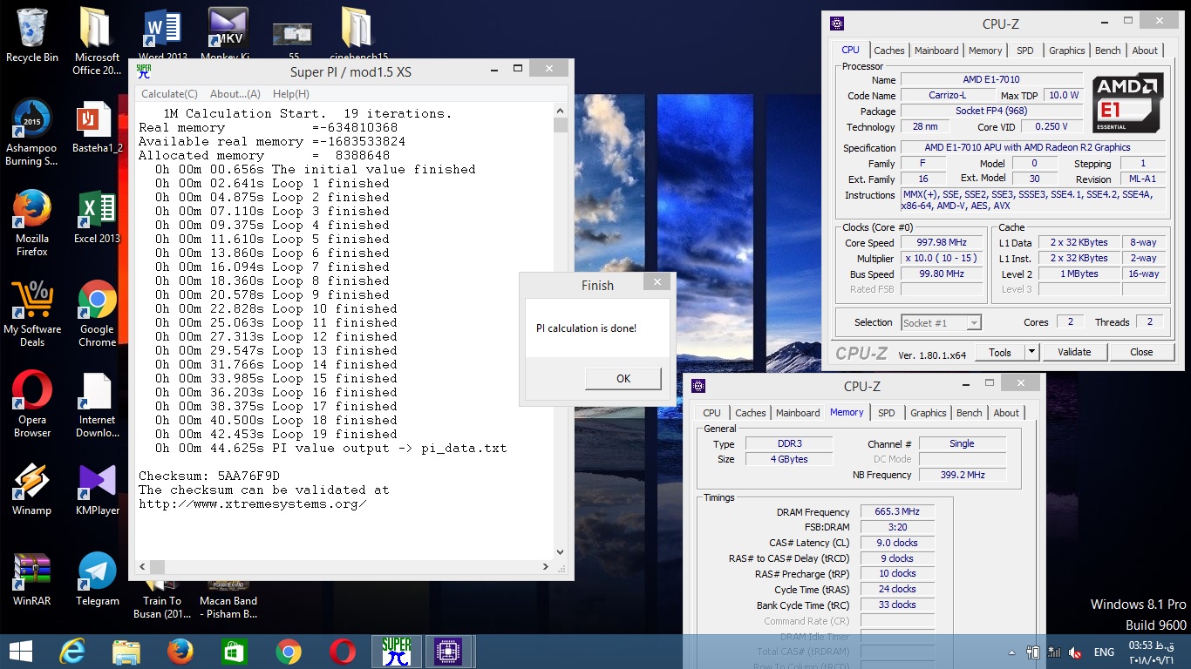Open the Opera Browser desktop shortcut

[32, 404]
